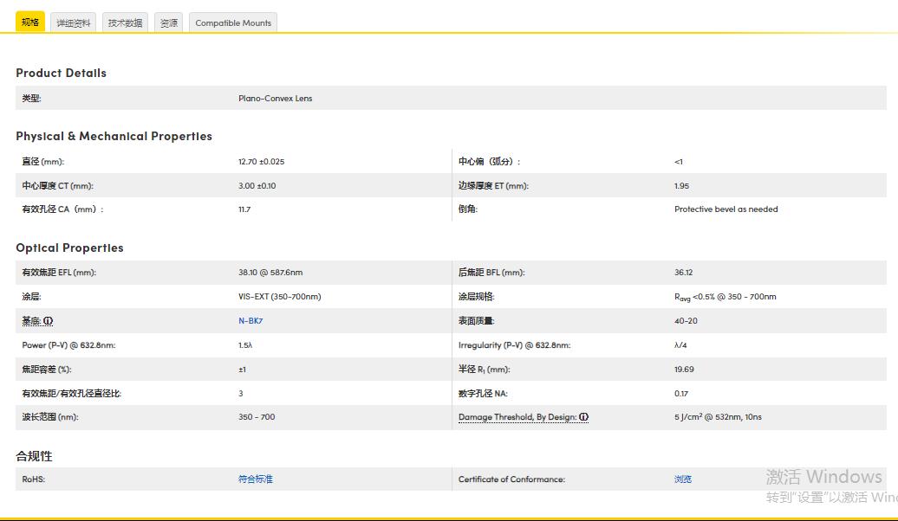Image resolution: width=898 pixels, height=521 pixels.
Task: Click the 5 J/cm² @ 532nm damage value
Action: (x=718, y=417)
